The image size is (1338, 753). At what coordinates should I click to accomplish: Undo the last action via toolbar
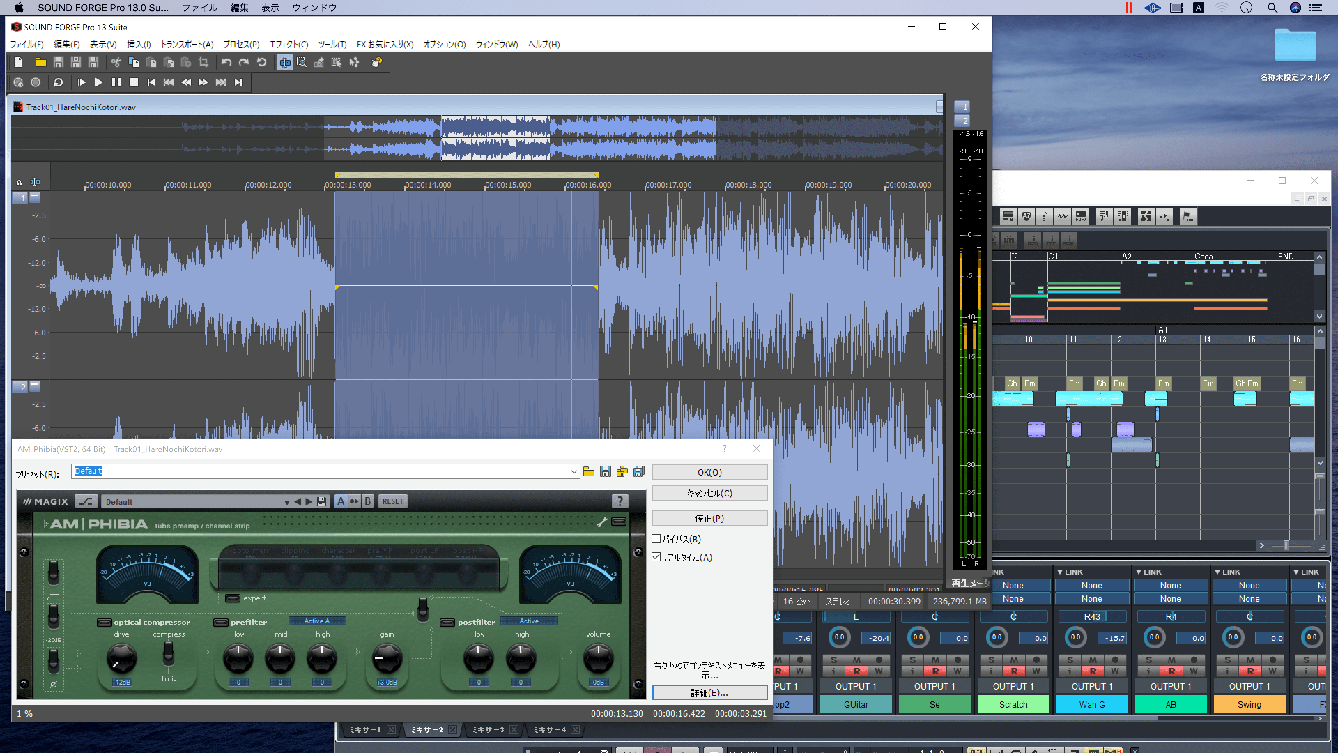pos(226,62)
